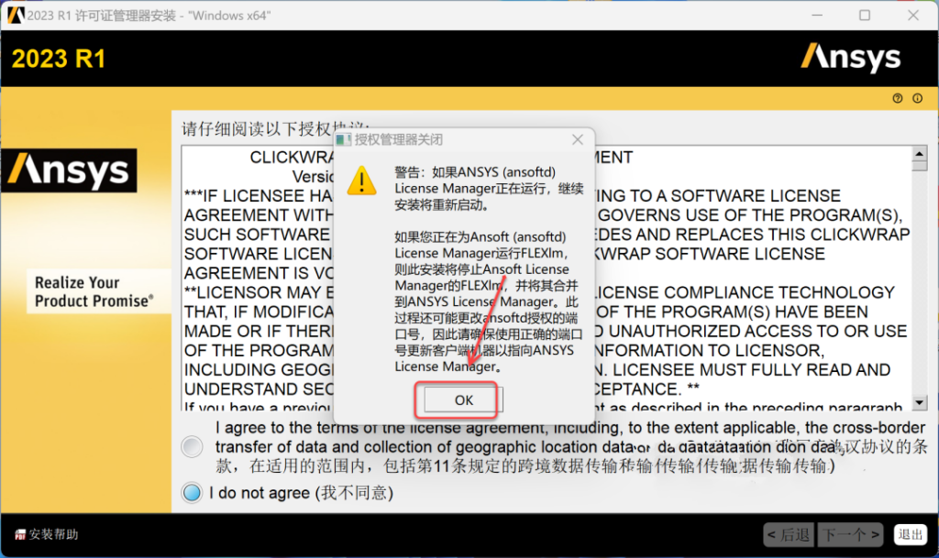Viewport: 939px width, 558px height.
Task: Select the "I agree" license terms radio button
Action: [x=192, y=446]
